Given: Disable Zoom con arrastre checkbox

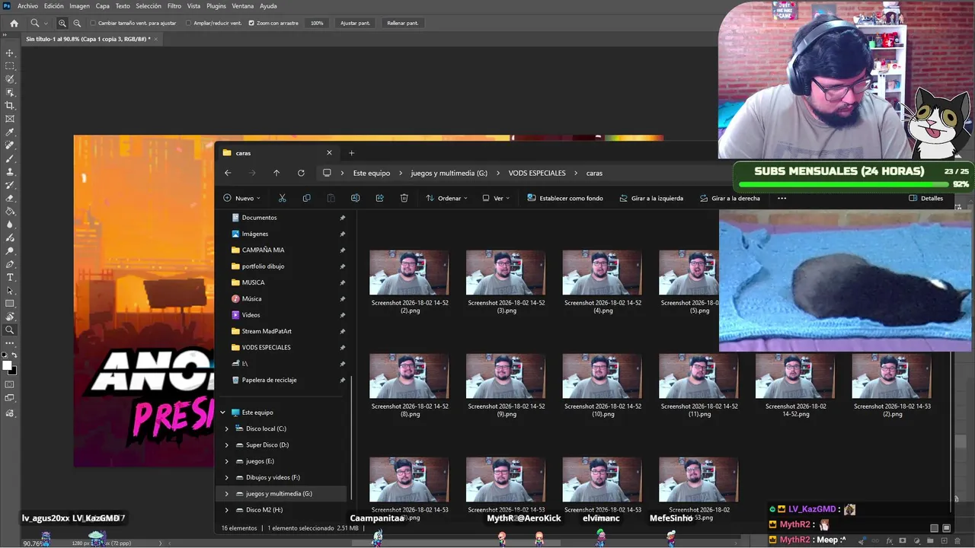Looking at the screenshot, I should tap(251, 23).
